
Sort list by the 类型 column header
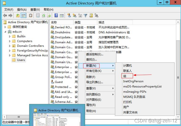pos(85,22)
